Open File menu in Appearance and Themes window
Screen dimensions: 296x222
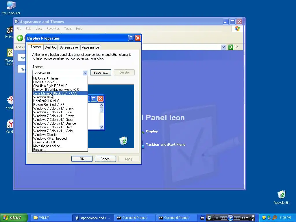[19, 29]
